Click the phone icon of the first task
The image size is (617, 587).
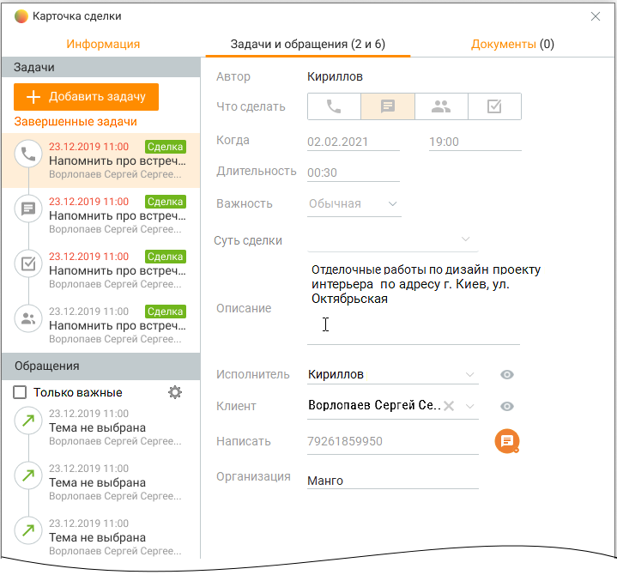[x=28, y=154]
